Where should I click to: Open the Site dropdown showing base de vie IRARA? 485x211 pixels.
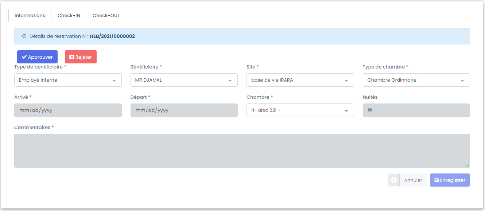[300, 80]
